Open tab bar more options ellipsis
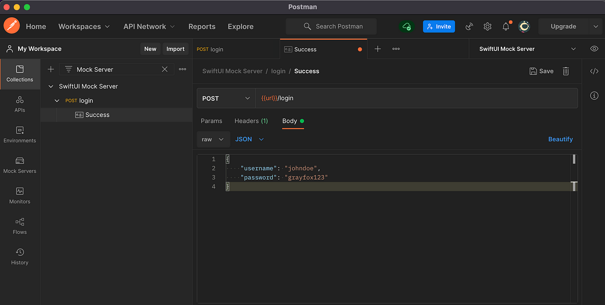Screen dimensions: 605x305 coord(396,49)
